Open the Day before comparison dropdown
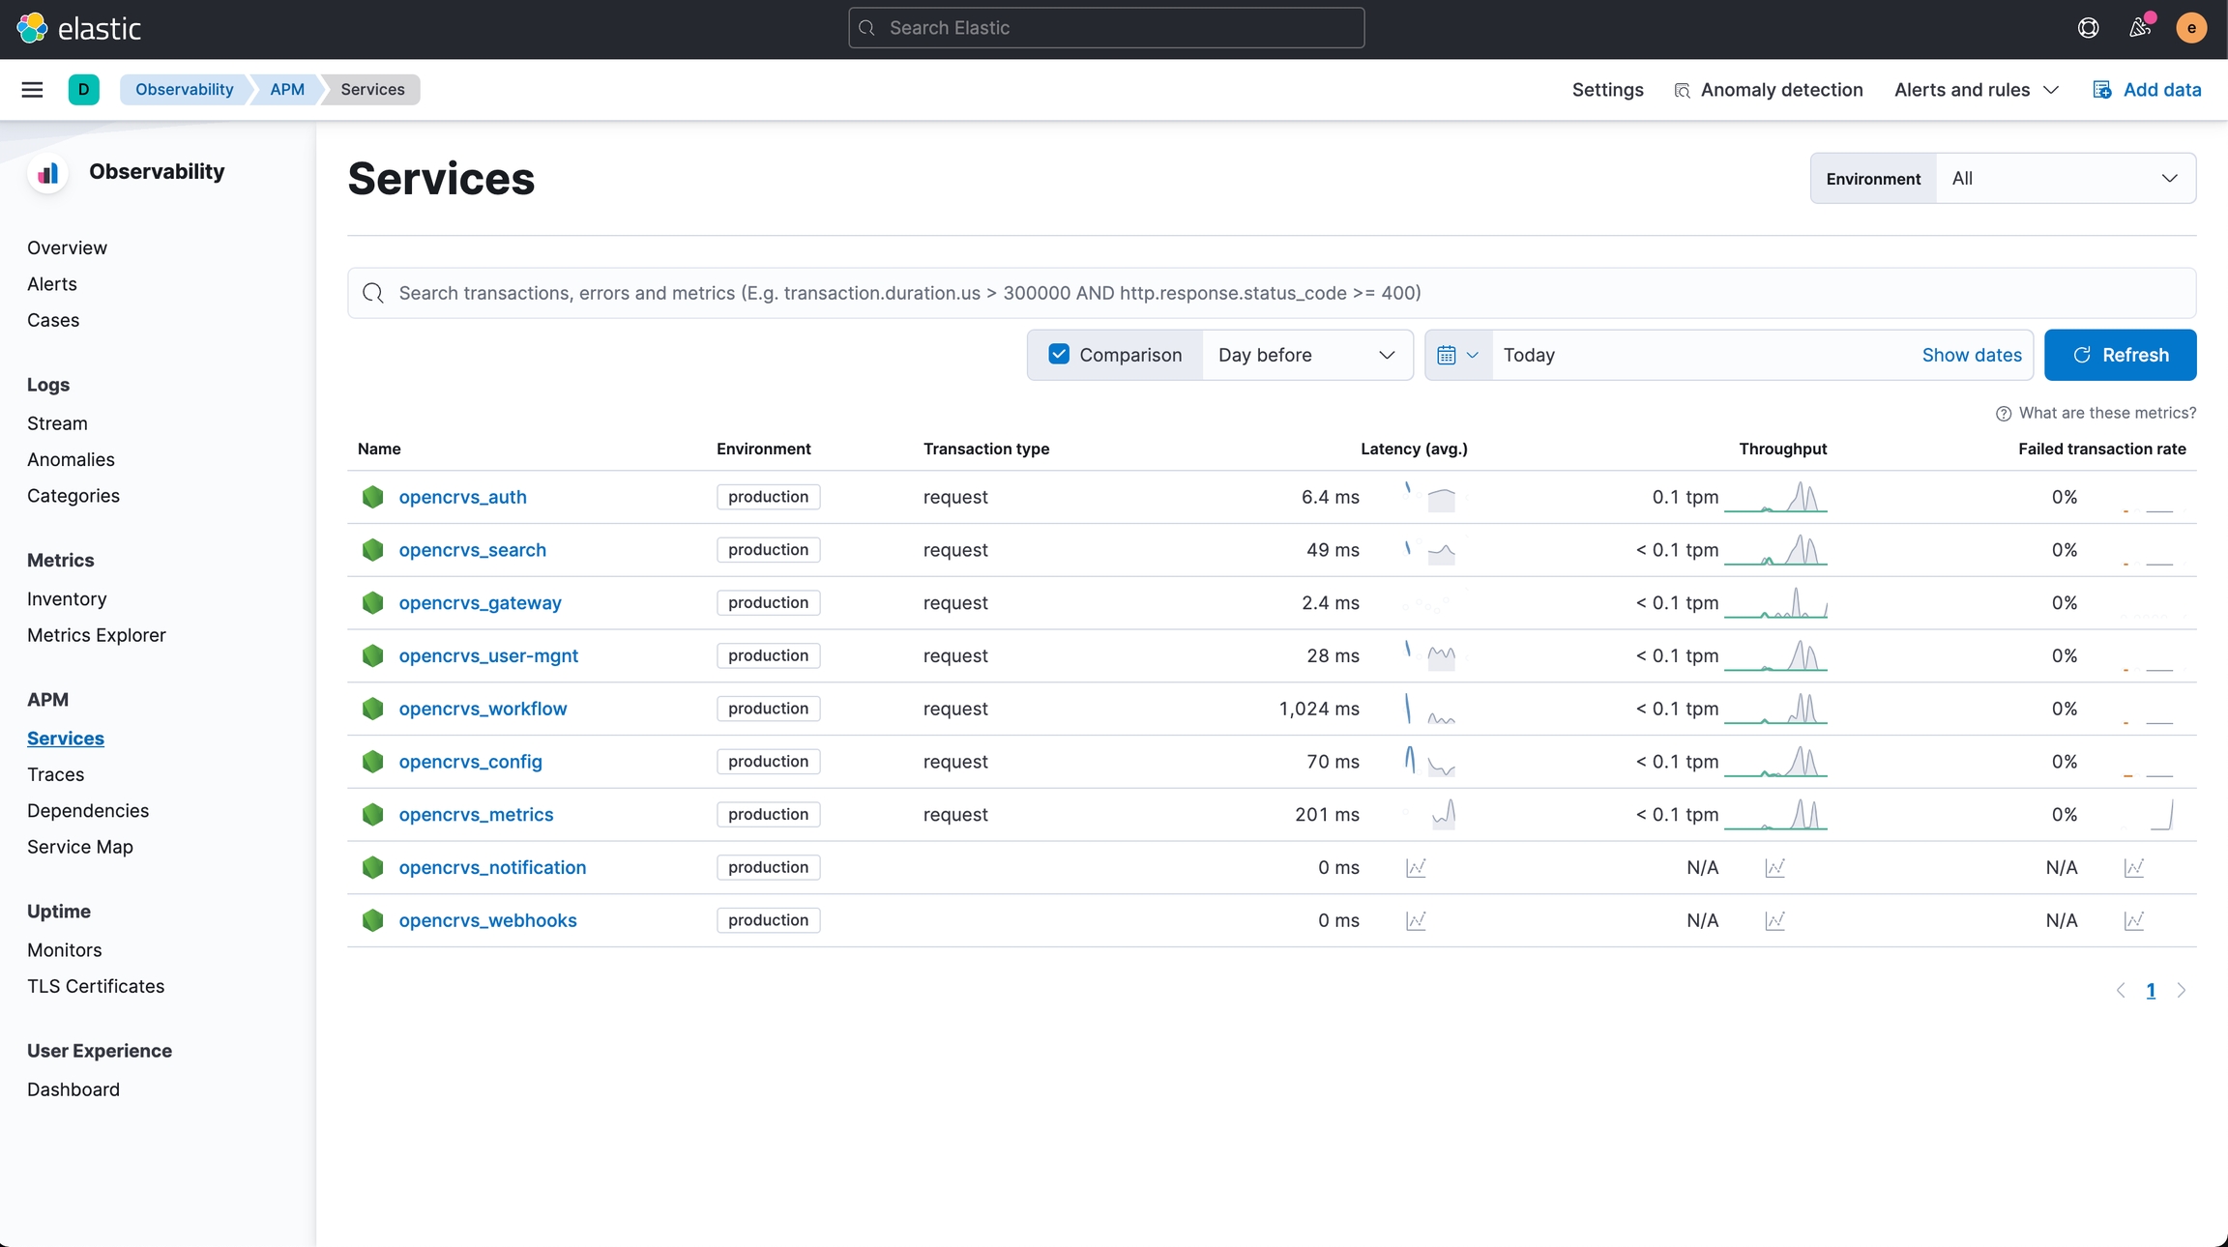The image size is (2228, 1247). (1305, 355)
